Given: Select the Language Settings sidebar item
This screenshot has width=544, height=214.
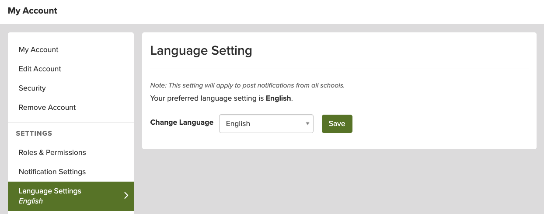Looking at the screenshot, I should tap(50, 191).
